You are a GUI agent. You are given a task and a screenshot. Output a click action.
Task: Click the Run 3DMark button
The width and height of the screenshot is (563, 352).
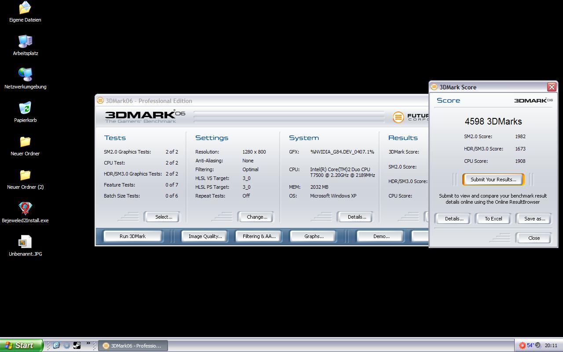tap(132, 236)
